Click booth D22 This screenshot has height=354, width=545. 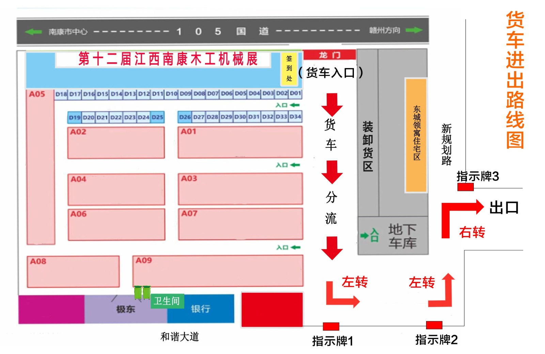click(116, 117)
